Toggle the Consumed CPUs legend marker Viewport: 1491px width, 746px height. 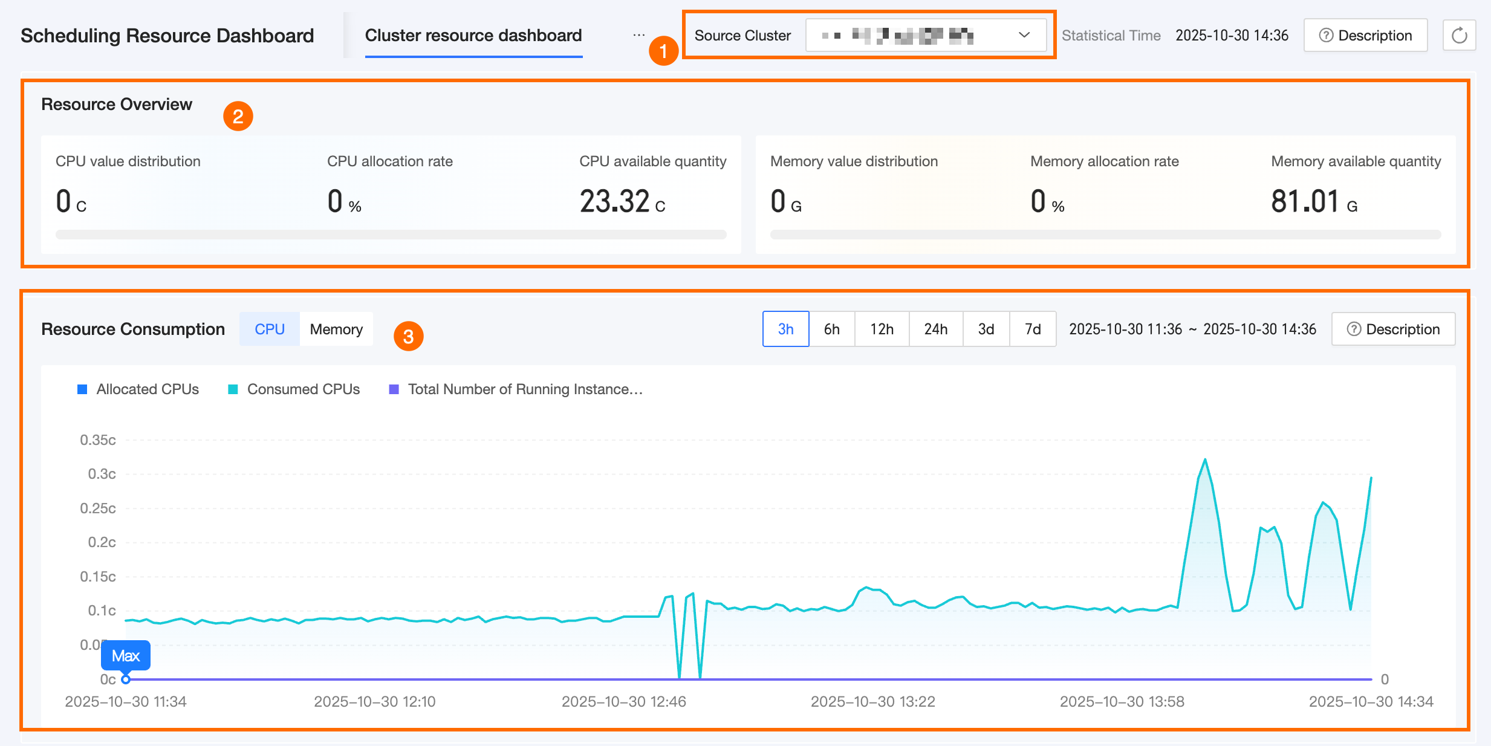(233, 389)
